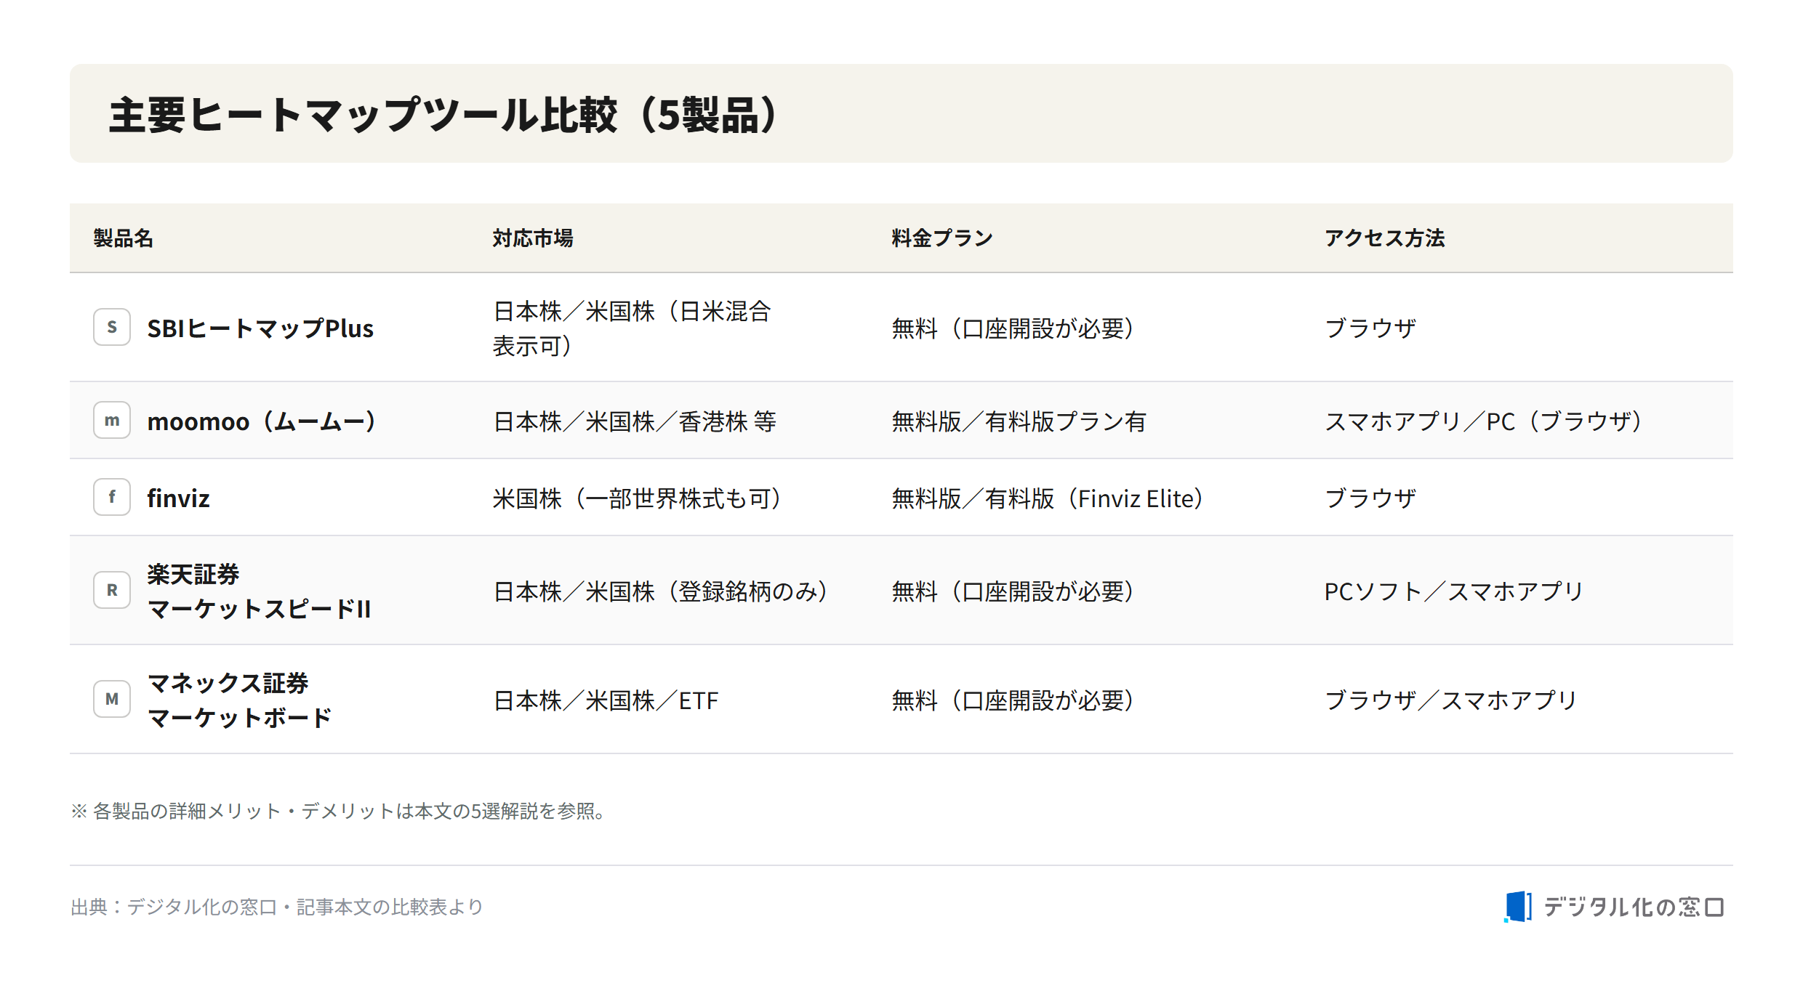Click the m badge icon for moomoo
1803x991 pixels.
(112, 420)
